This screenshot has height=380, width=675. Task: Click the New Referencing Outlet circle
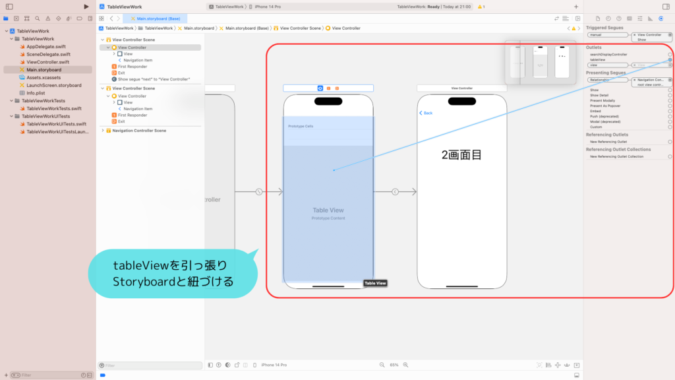pos(670,142)
